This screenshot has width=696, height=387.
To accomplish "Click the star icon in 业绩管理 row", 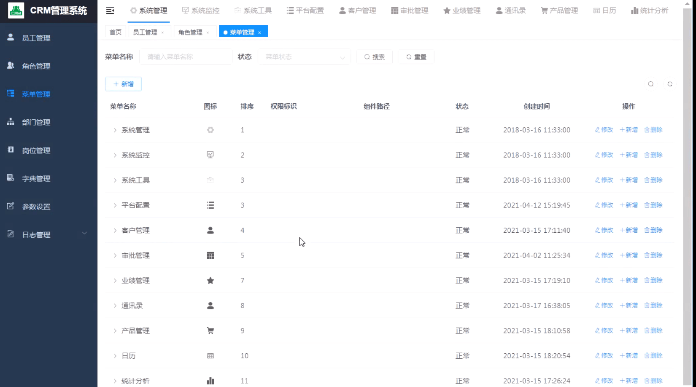I will click(210, 280).
